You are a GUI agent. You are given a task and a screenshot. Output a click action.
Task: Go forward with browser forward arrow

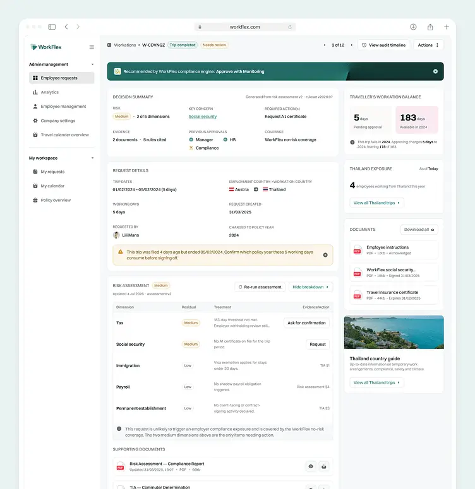78,27
